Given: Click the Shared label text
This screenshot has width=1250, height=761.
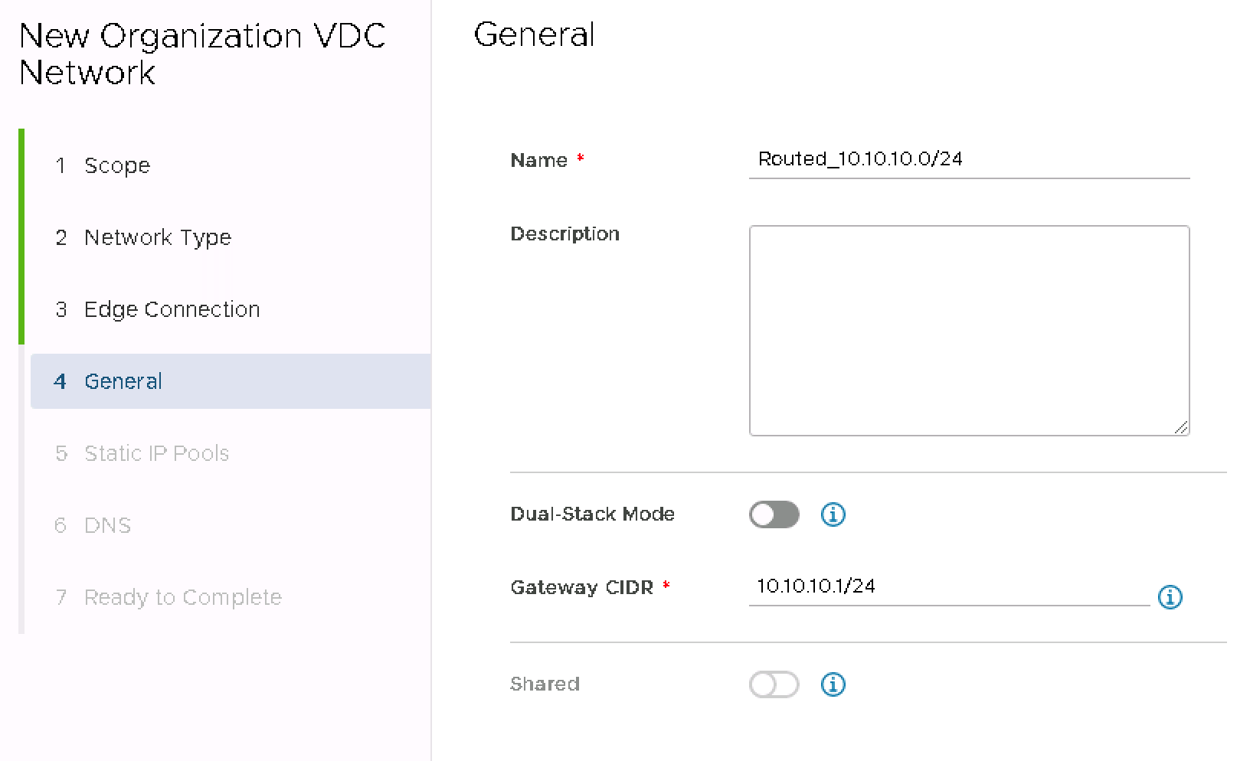Looking at the screenshot, I should [545, 684].
